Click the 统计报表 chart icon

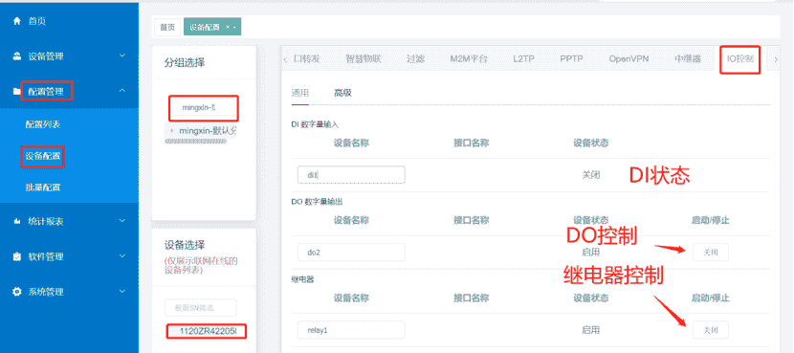tap(17, 221)
